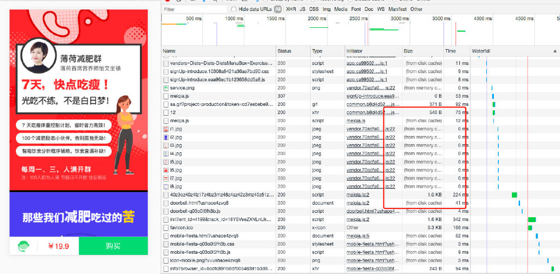This screenshot has height=274, width=560.
Task: Filter requests by Doc
Action: pos(369,9)
